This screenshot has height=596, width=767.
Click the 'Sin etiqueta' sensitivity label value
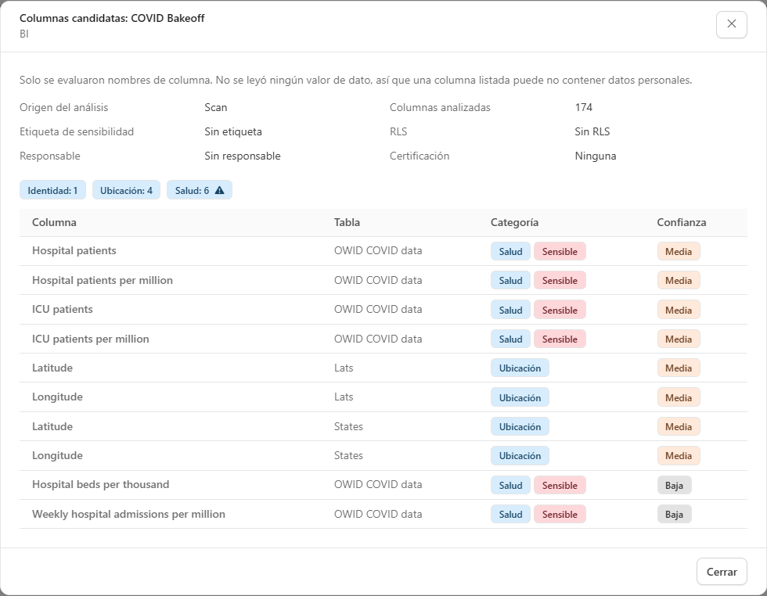[233, 131]
